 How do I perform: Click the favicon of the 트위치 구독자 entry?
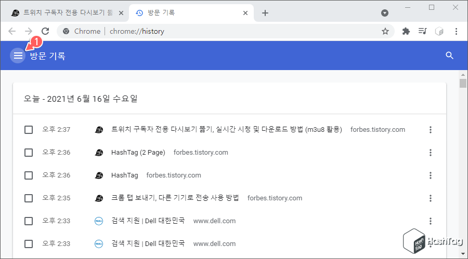[x=99, y=130]
